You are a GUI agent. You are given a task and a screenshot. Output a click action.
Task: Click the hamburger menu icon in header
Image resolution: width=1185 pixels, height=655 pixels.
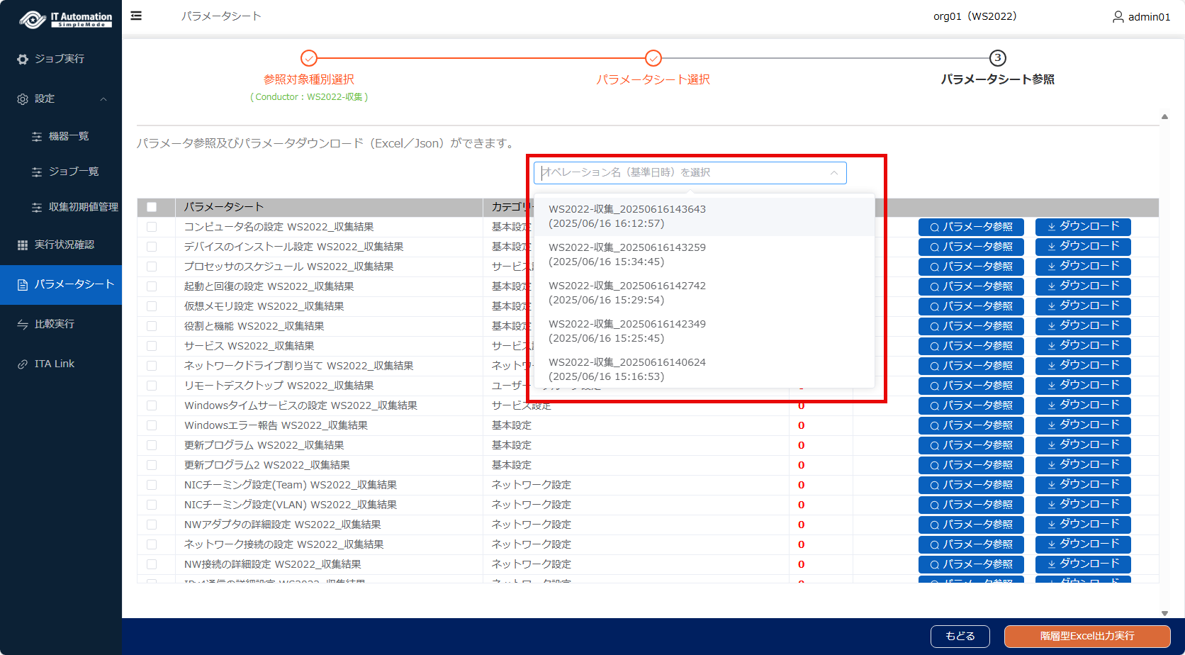click(136, 16)
